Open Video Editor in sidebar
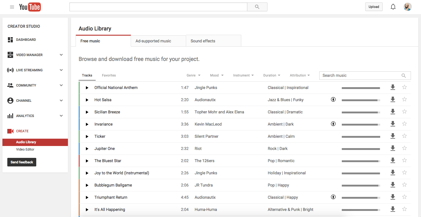 tap(25, 149)
